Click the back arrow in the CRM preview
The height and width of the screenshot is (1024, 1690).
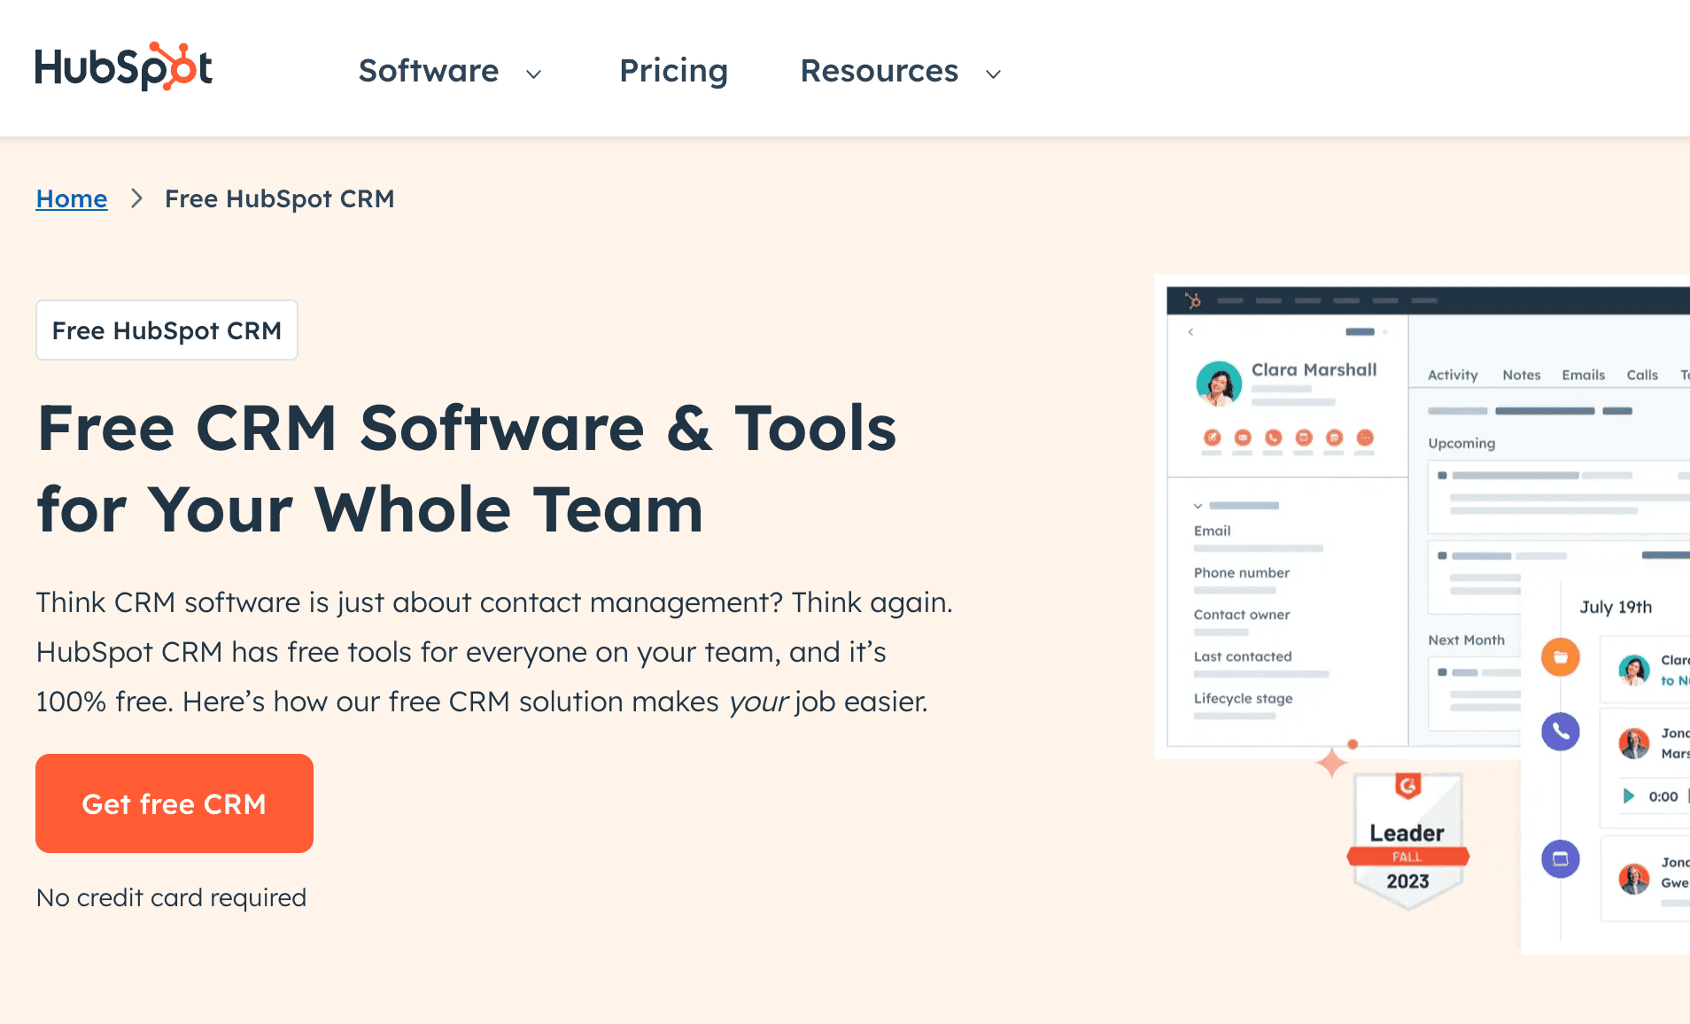click(x=1191, y=332)
